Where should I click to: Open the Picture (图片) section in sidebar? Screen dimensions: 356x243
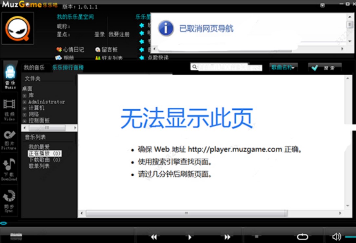pyautogui.click(x=9, y=140)
